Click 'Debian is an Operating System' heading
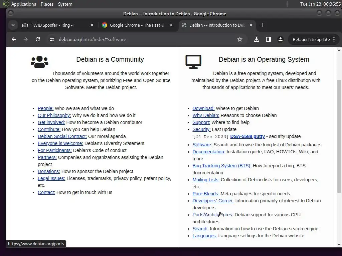 264,59
